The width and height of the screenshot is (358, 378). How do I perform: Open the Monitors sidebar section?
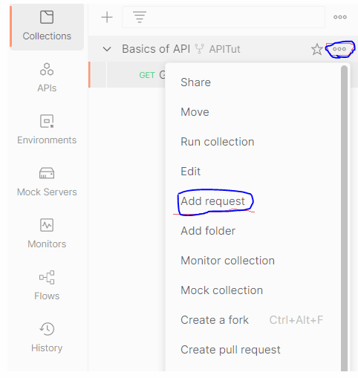click(47, 234)
